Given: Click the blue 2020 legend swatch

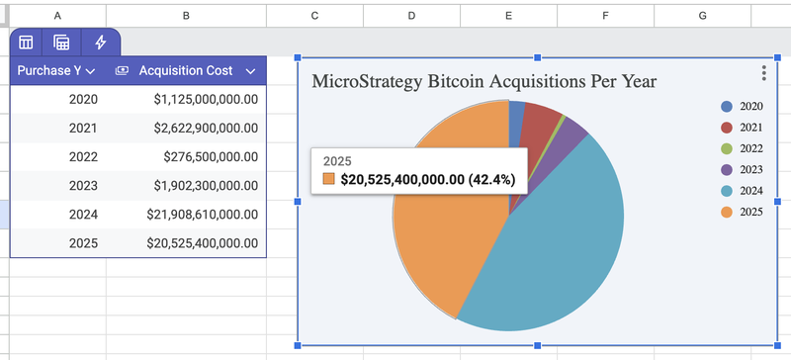Looking at the screenshot, I should pyautogui.click(x=727, y=106).
